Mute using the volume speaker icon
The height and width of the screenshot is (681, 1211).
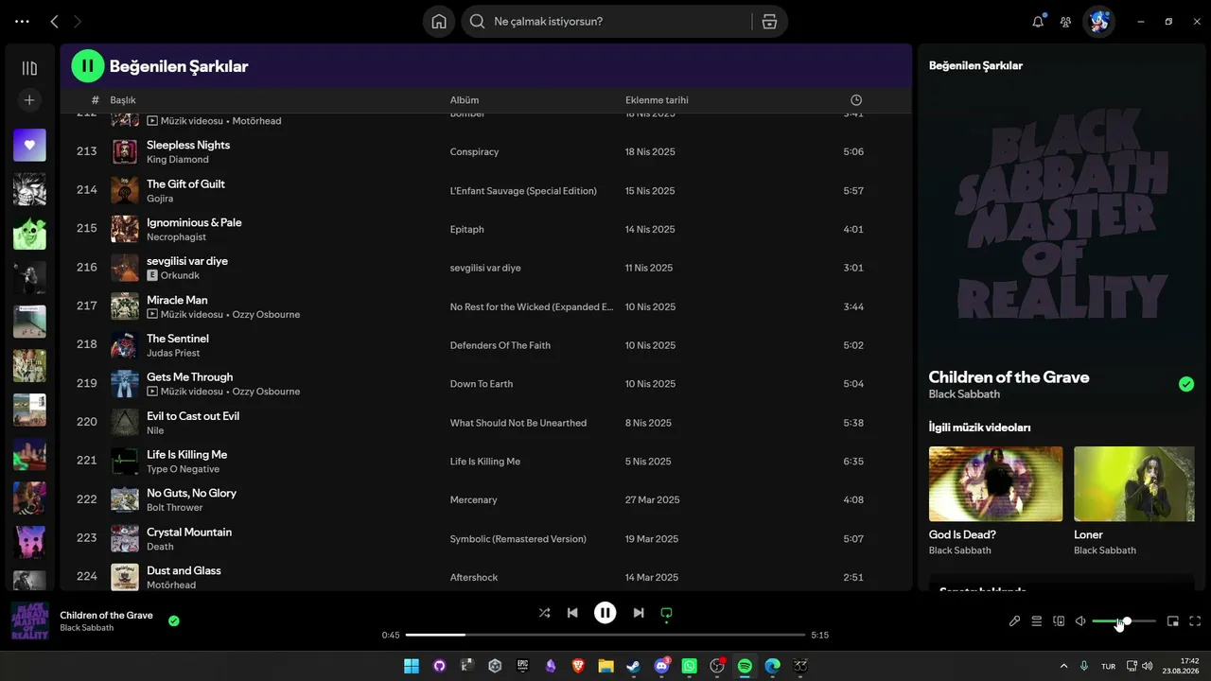pos(1080,621)
